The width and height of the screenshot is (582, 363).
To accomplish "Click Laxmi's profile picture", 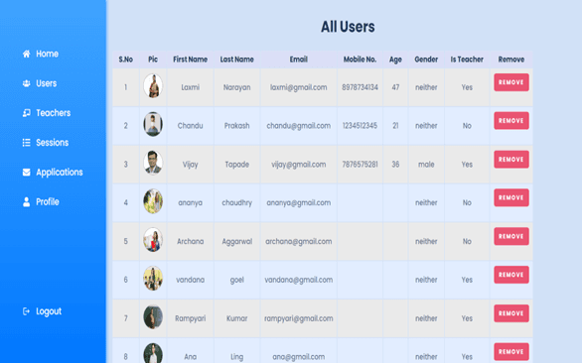I will pos(153,86).
